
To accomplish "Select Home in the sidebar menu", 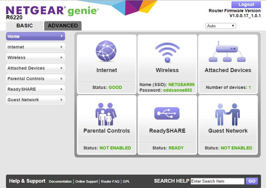I will pos(35,36).
